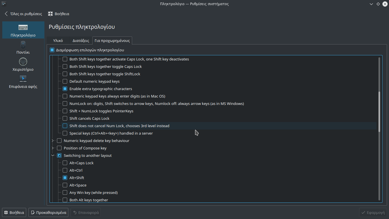Switch to the Διατάξεις tab
Screen dimensions: 389x219
pyautogui.click(x=81, y=40)
